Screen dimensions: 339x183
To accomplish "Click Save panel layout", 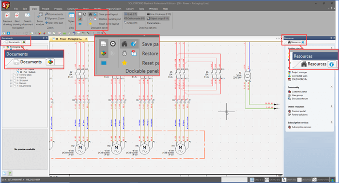I will coord(108,14).
